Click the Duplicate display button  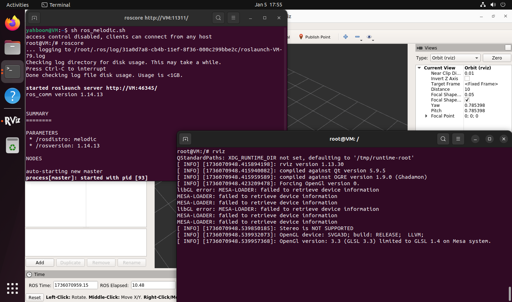click(71, 262)
